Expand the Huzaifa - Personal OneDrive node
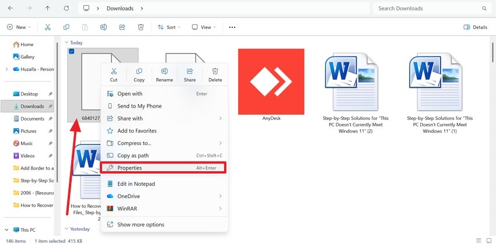 [6, 69]
